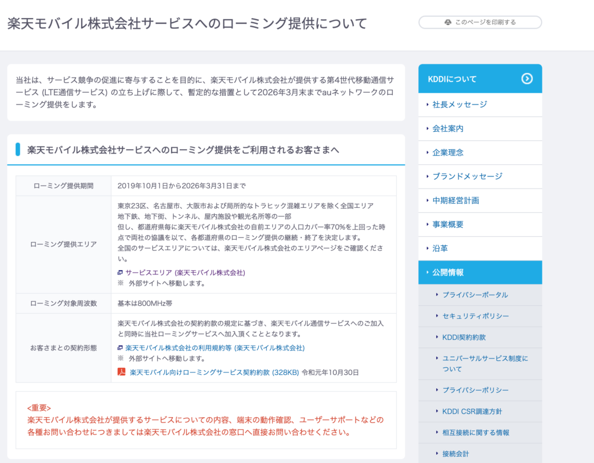Click the ローミング提供期間 table header cell

click(63, 186)
